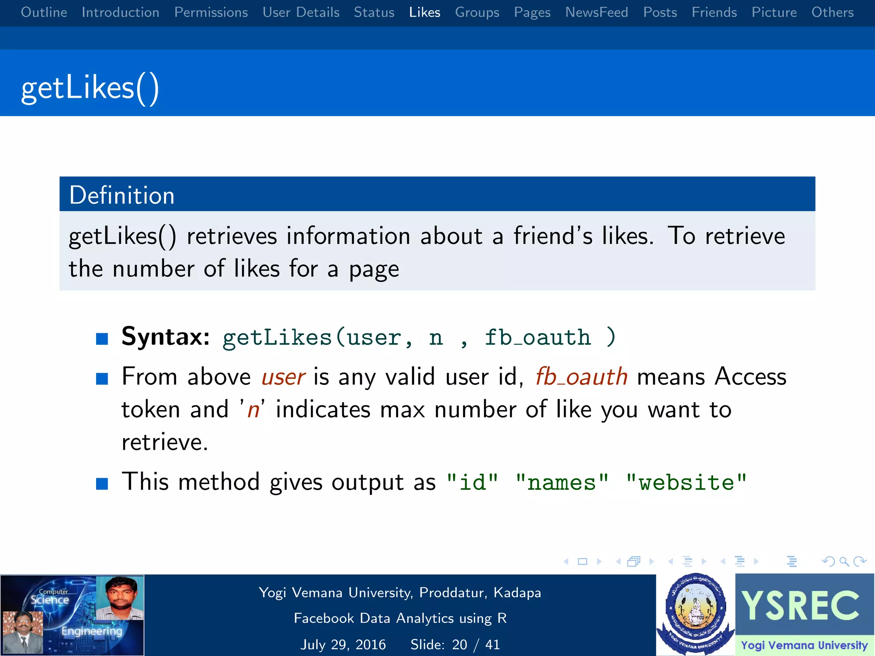Click the red italic fb_oauth term
875x656 pixels.
[581, 377]
